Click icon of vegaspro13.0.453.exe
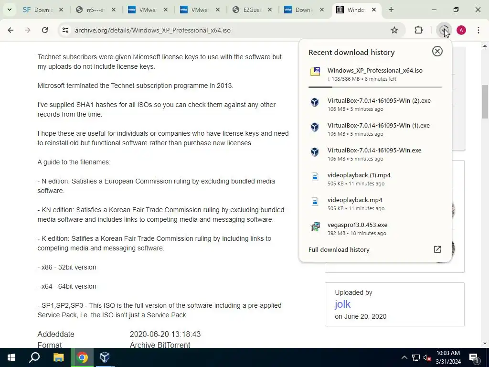The height and width of the screenshot is (367, 489). click(315, 227)
